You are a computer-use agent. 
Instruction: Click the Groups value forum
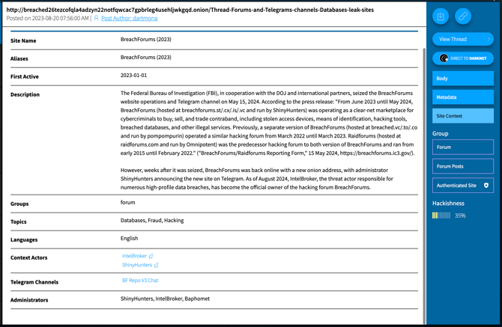click(x=127, y=202)
